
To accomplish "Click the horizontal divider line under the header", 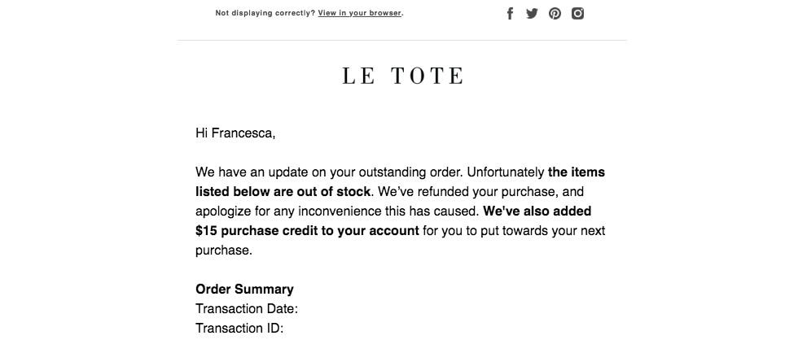I will point(401,40).
